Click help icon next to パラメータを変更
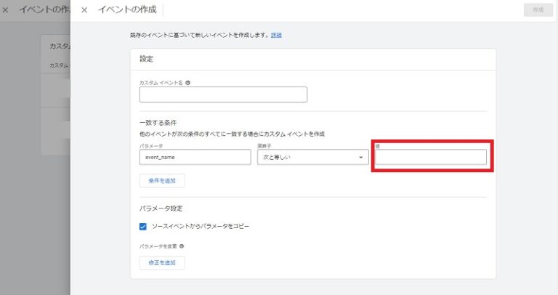Screen dimensions: 558x295 [181, 246]
